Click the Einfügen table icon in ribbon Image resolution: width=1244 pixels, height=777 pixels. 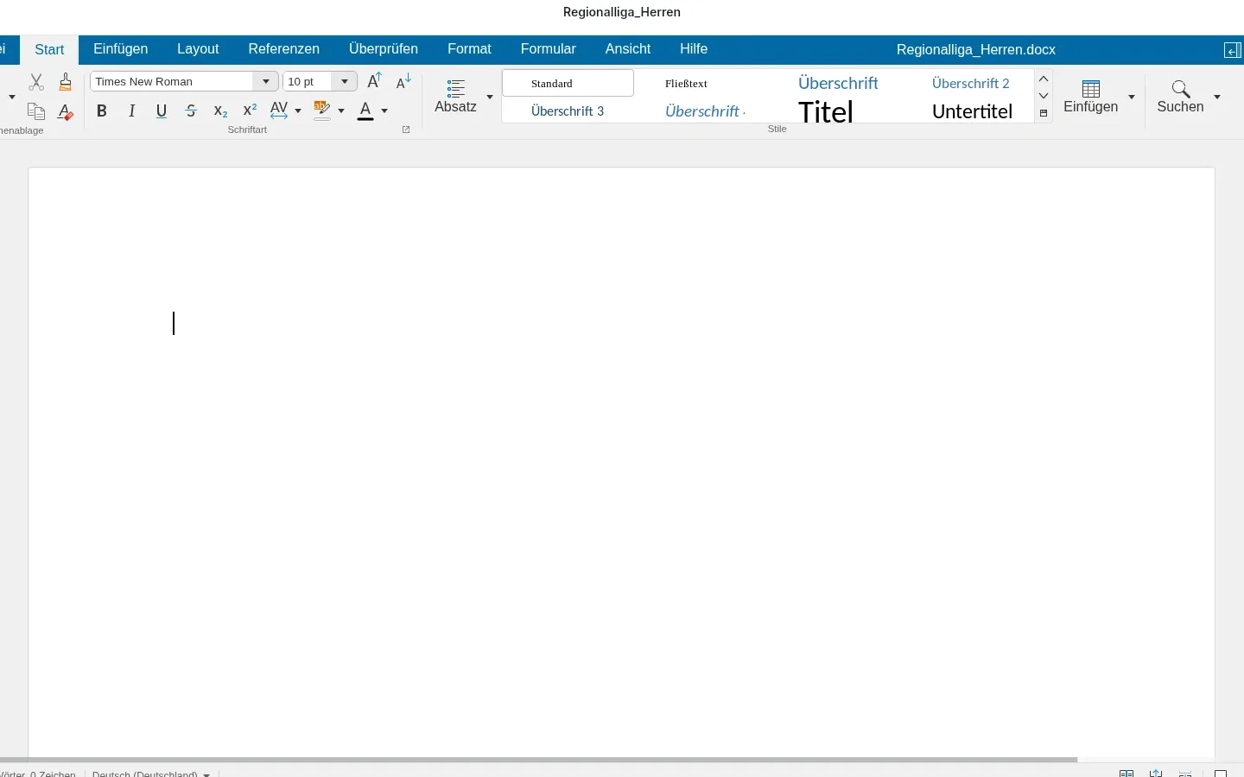[1091, 89]
